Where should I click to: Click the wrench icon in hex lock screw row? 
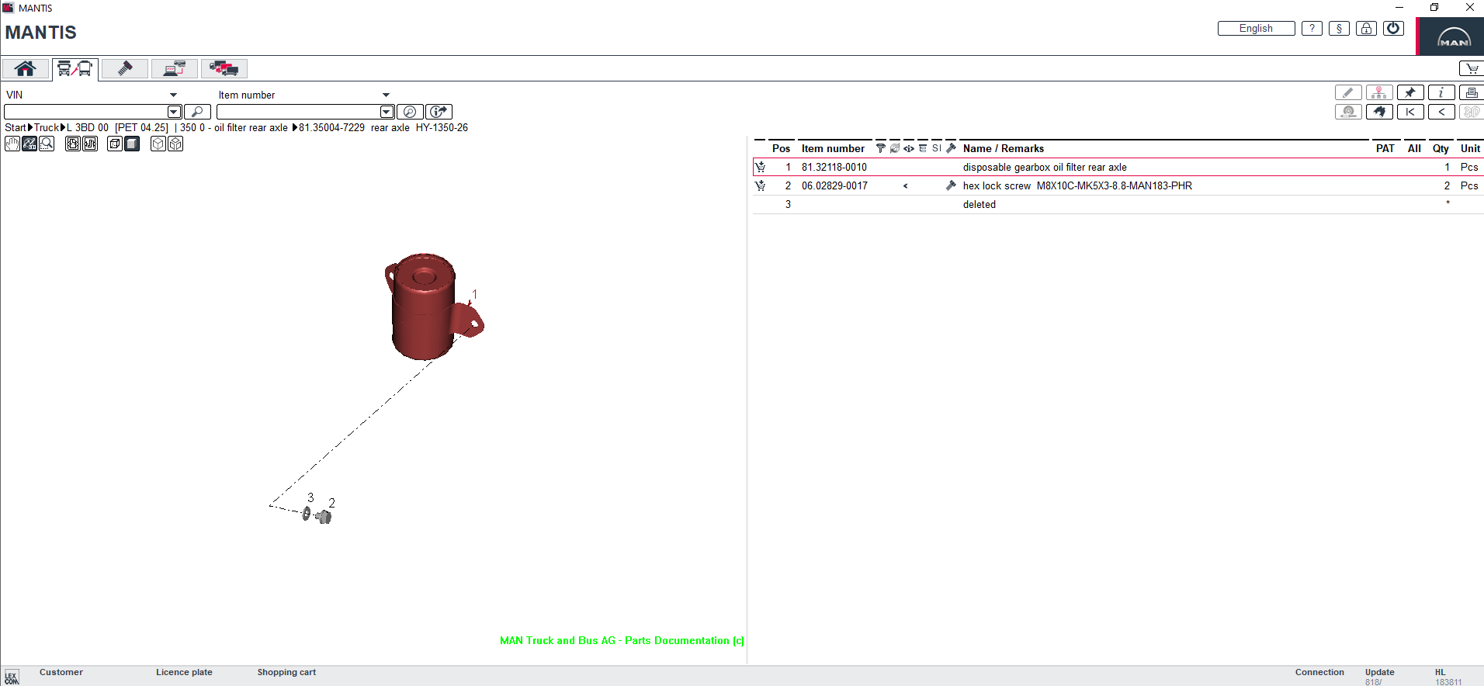tap(951, 185)
